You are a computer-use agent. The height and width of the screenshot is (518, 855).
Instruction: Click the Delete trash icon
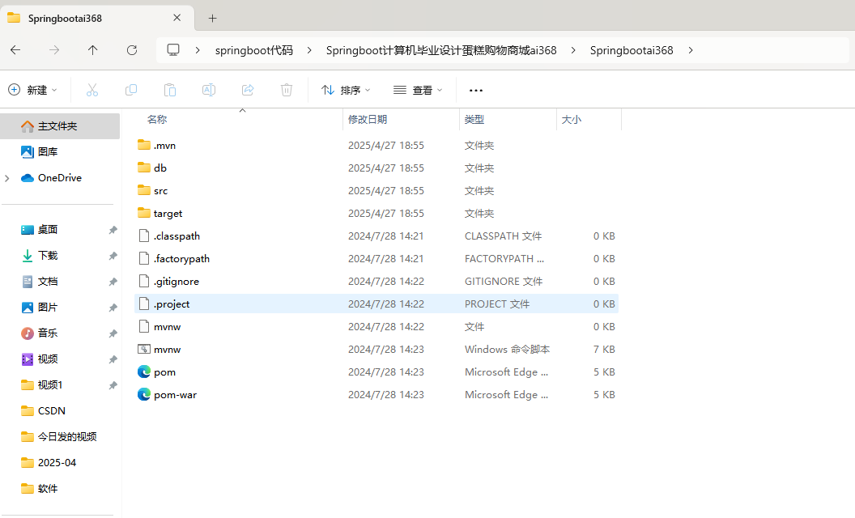click(x=287, y=90)
